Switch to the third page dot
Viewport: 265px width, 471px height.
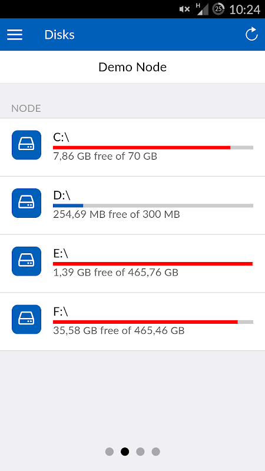coord(140,452)
